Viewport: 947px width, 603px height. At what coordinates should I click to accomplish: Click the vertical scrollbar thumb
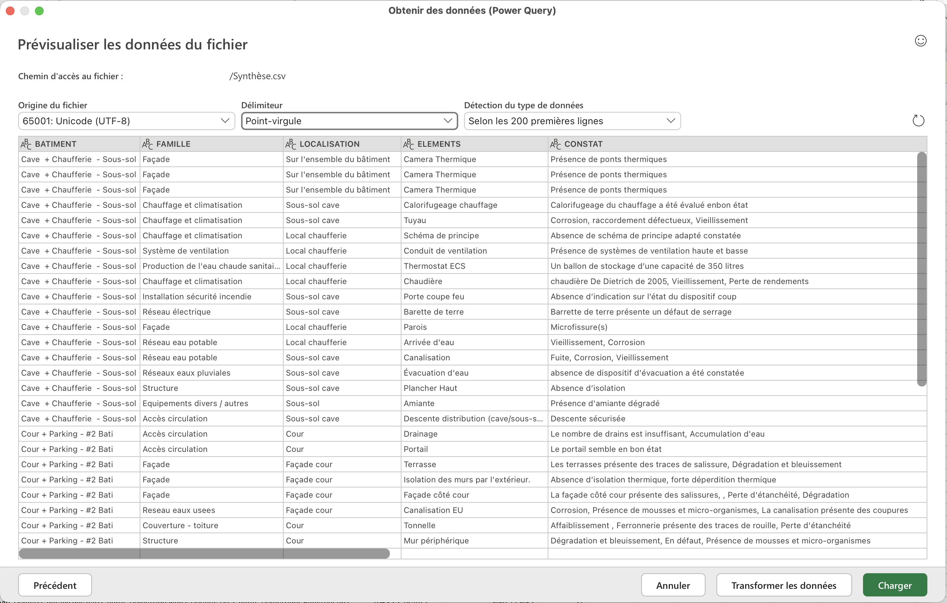click(x=921, y=269)
